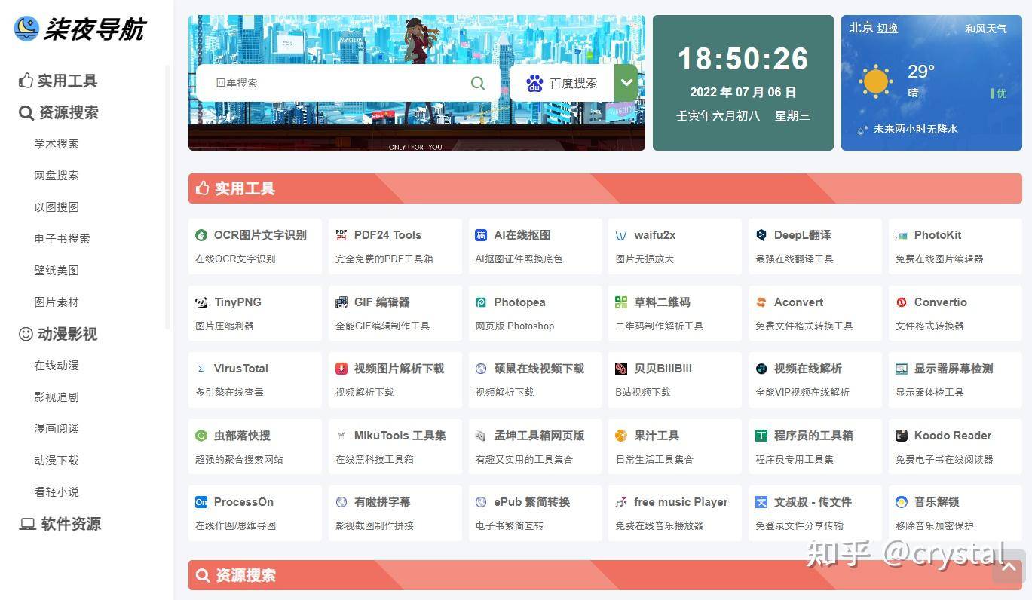
Task: Open the ePub 繁简转换 card
Action: click(x=534, y=513)
